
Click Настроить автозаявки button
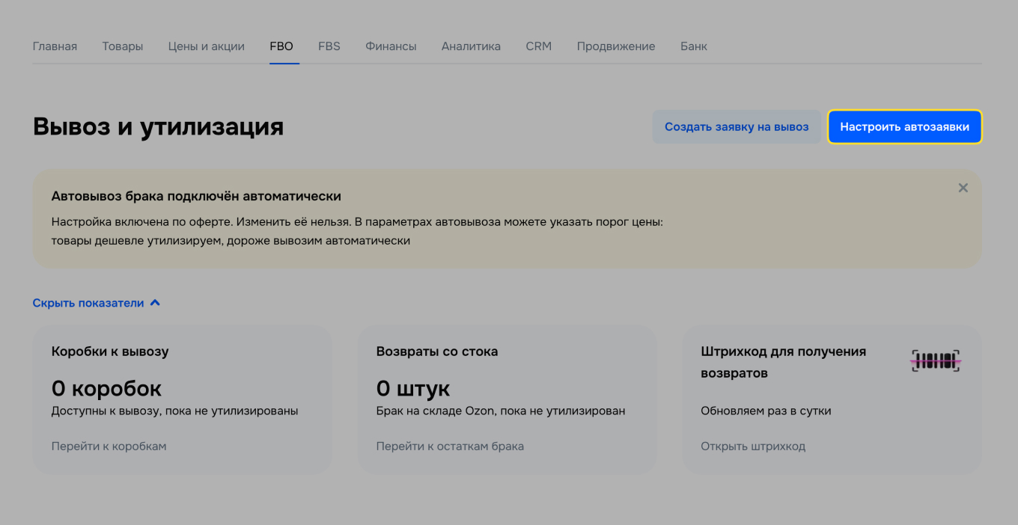(904, 126)
